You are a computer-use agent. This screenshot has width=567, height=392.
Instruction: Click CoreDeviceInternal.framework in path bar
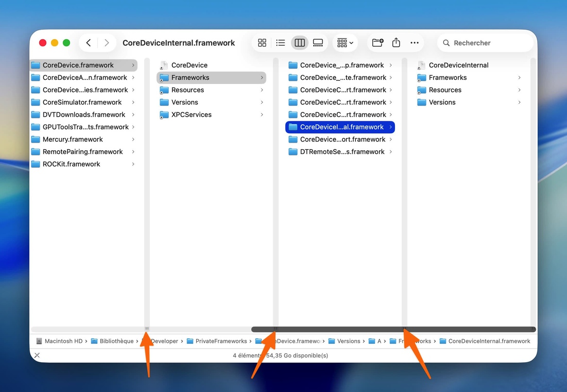click(485, 341)
